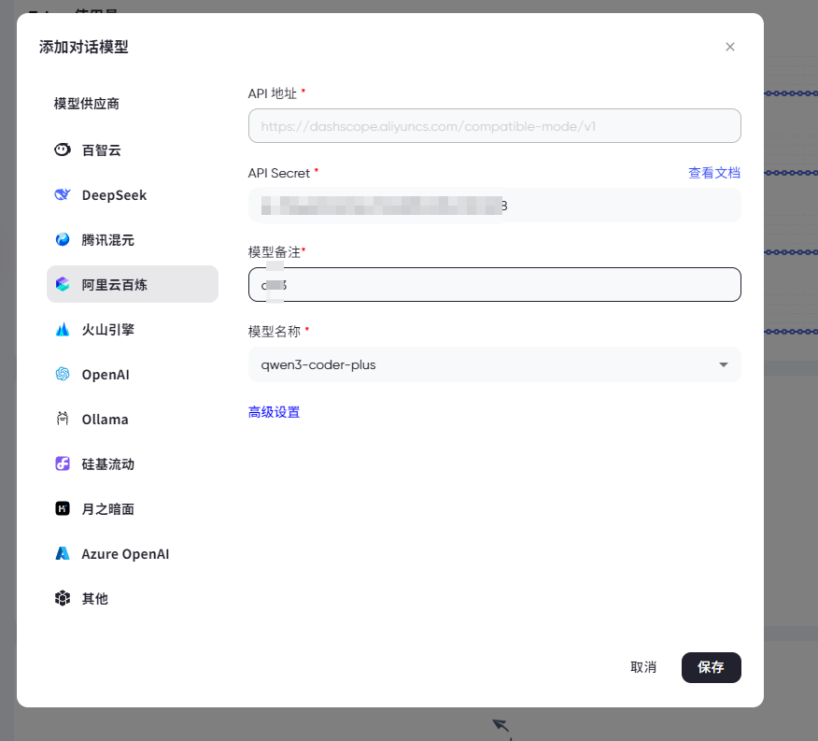Image resolution: width=818 pixels, height=741 pixels.
Task: Click the Azure OpenAI logo icon
Action: (62, 553)
